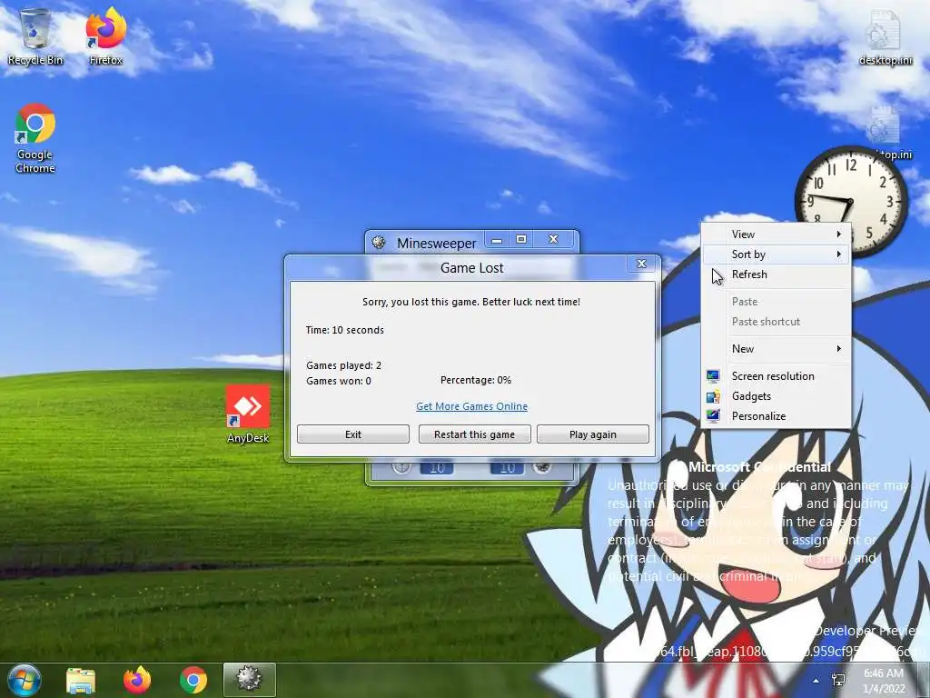Open the Google Chrome desktop shortcut
The image size is (930, 698).
tap(35, 138)
